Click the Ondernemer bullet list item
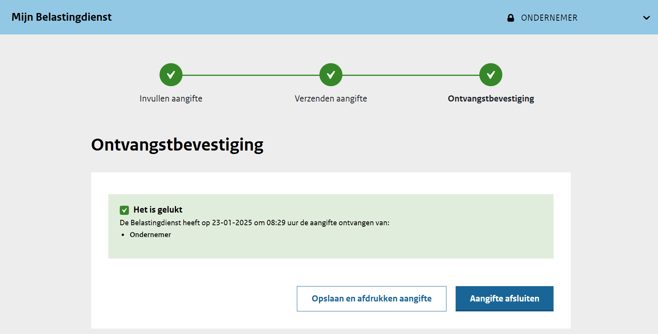 [x=150, y=235]
